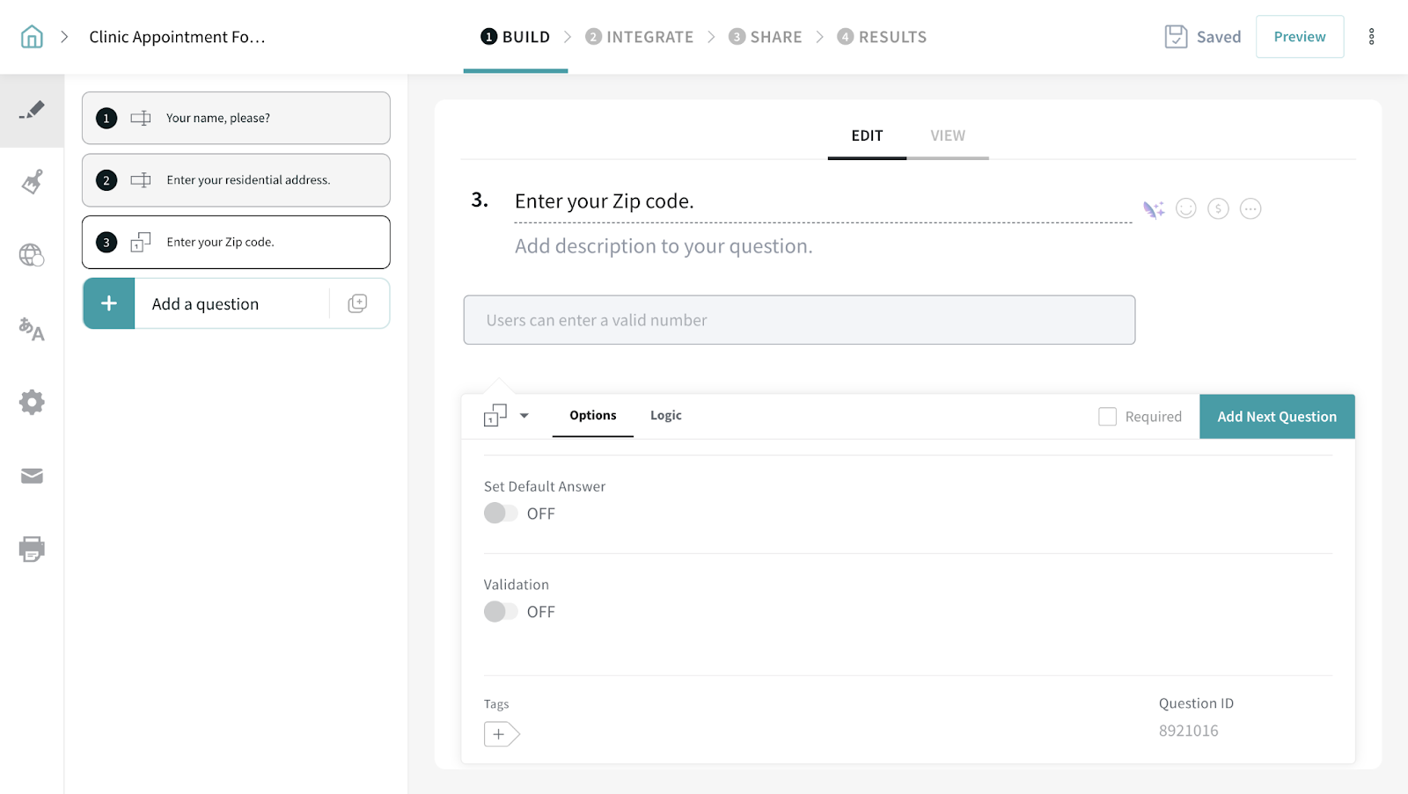Click the home icon in breadcrumb
This screenshot has width=1408, height=794.
click(32, 37)
